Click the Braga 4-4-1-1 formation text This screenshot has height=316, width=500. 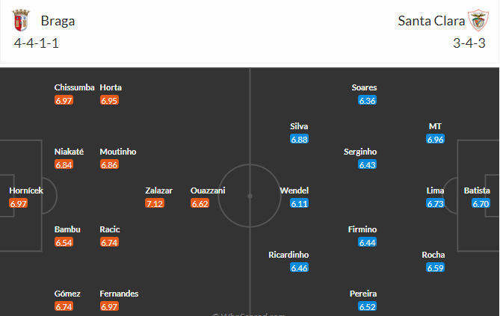pos(37,43)
